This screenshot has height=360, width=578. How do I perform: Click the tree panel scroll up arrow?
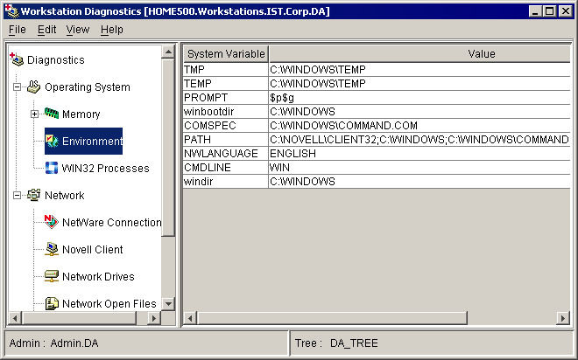[x=168, y=52]
